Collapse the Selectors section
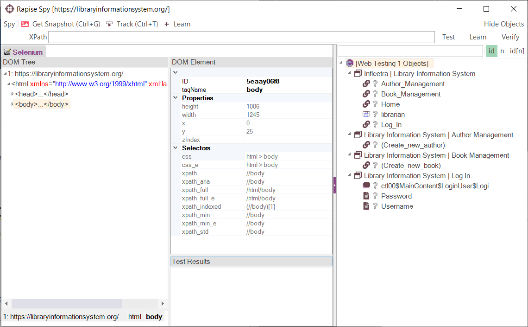Screen dimensions: 528x327 pos(176,147)
